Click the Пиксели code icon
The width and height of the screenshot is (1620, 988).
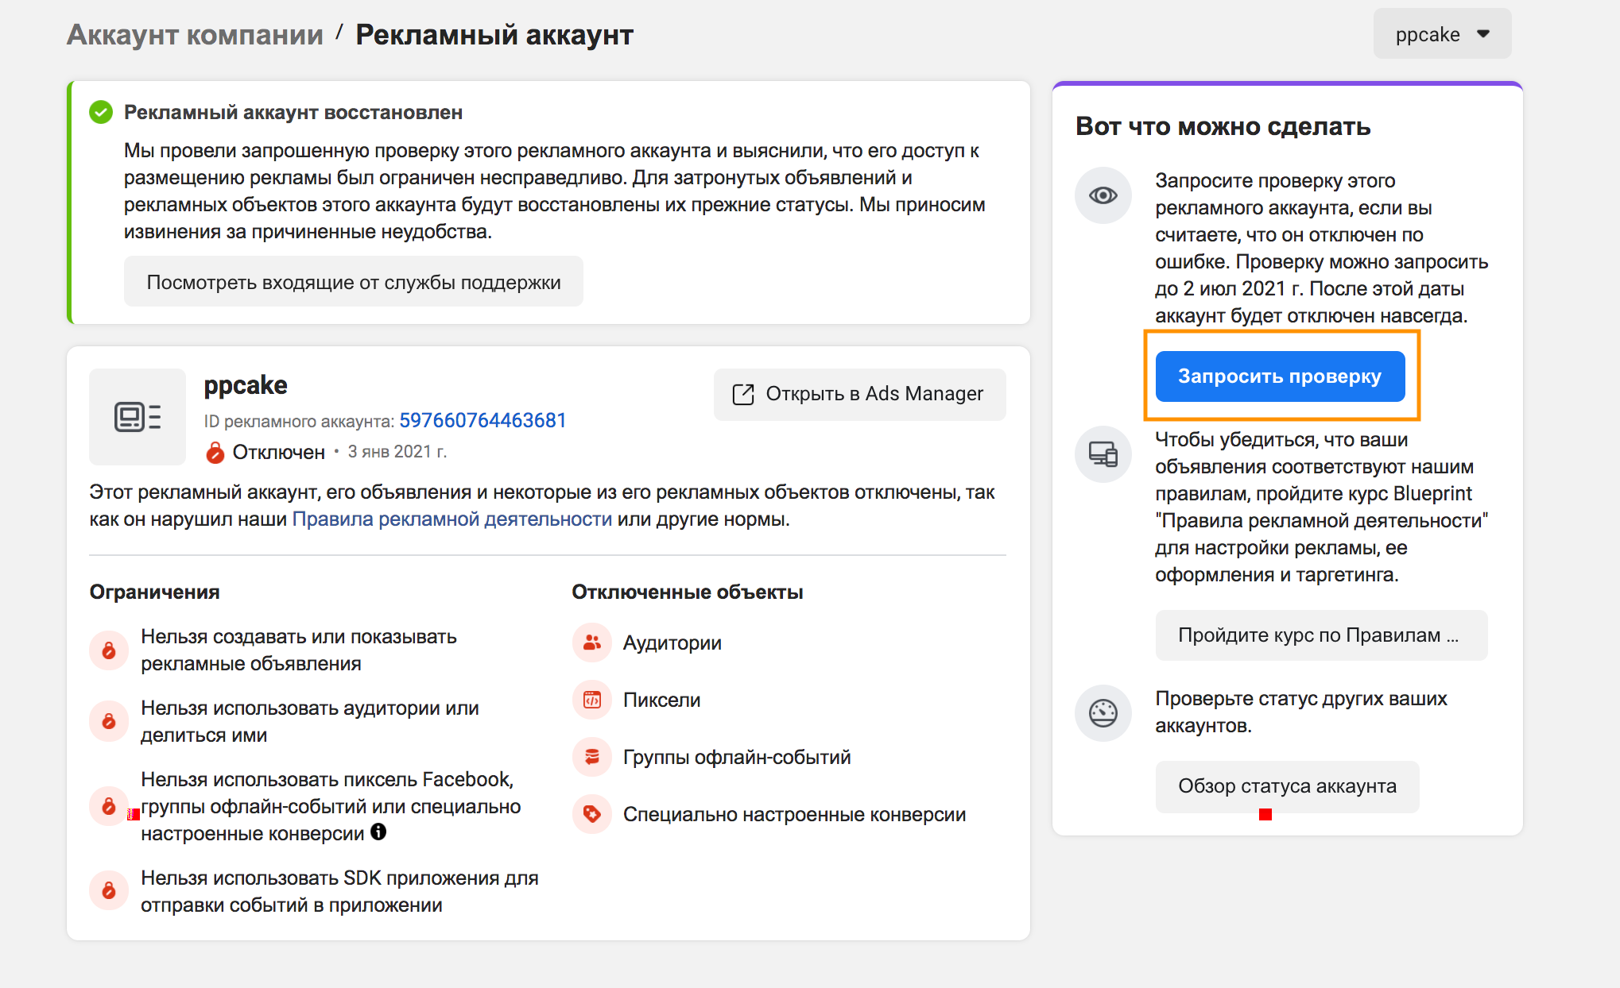592,700
